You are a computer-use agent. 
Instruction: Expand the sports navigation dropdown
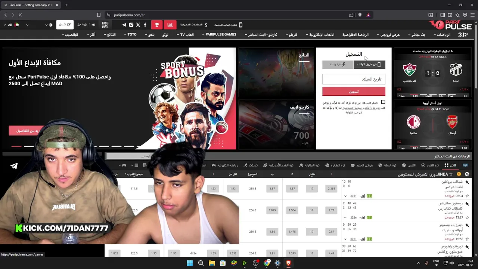point(441,35)
